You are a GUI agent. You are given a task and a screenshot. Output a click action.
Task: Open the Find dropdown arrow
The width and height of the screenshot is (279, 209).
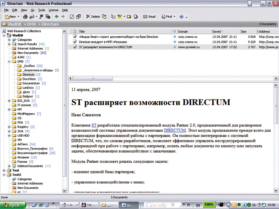[x=174, y=17]
